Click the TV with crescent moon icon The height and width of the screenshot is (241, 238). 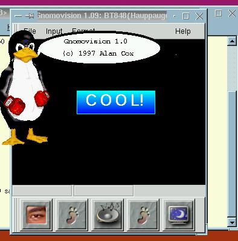pyautogui.click(x=179, y=214)
